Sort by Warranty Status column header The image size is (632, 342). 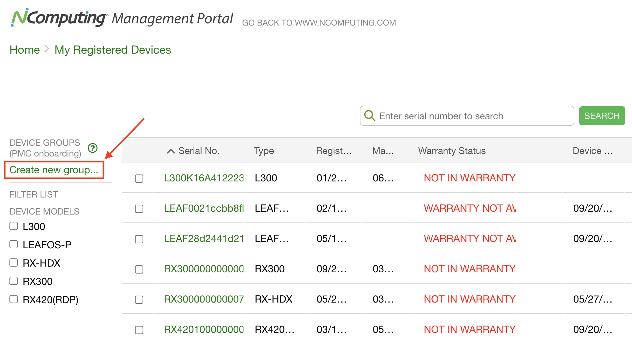pyautogui.click(x=452, y=151)
